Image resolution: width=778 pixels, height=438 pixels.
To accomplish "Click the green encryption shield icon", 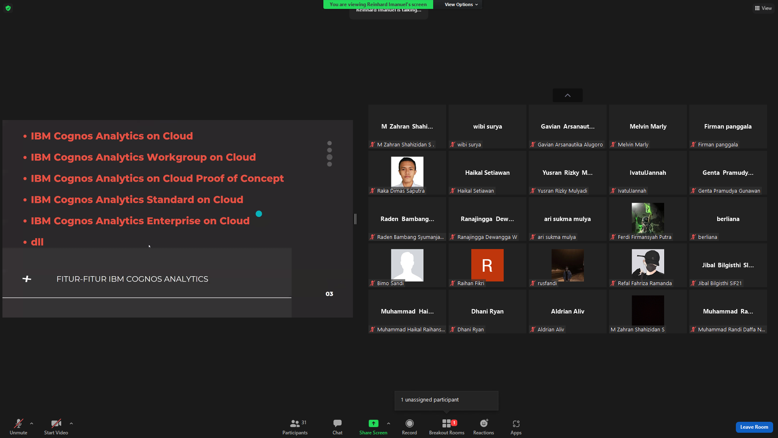I will [x=8, y=8].
